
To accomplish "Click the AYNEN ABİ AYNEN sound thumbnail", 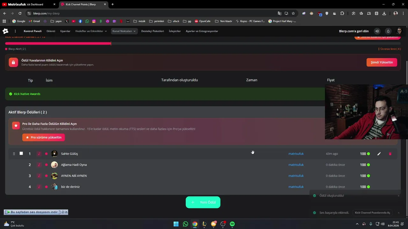I will 55,176.
